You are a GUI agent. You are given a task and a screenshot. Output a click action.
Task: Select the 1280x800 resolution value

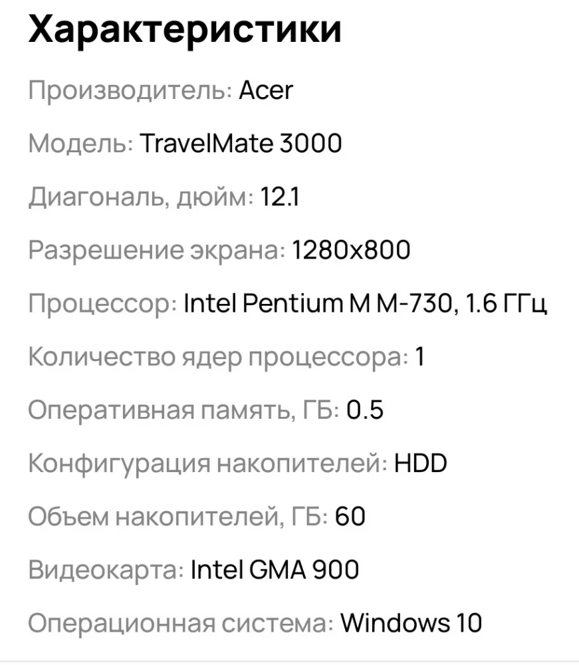[351, 250]
